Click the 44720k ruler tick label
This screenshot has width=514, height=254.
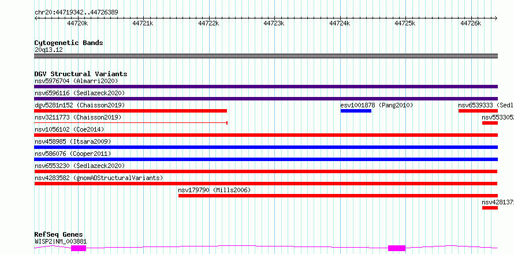tap(77, 23)
